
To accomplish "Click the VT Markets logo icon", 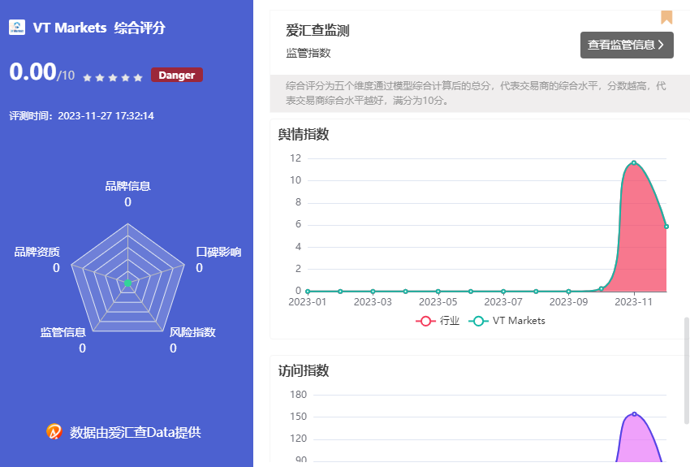I will tap(17, 28).
